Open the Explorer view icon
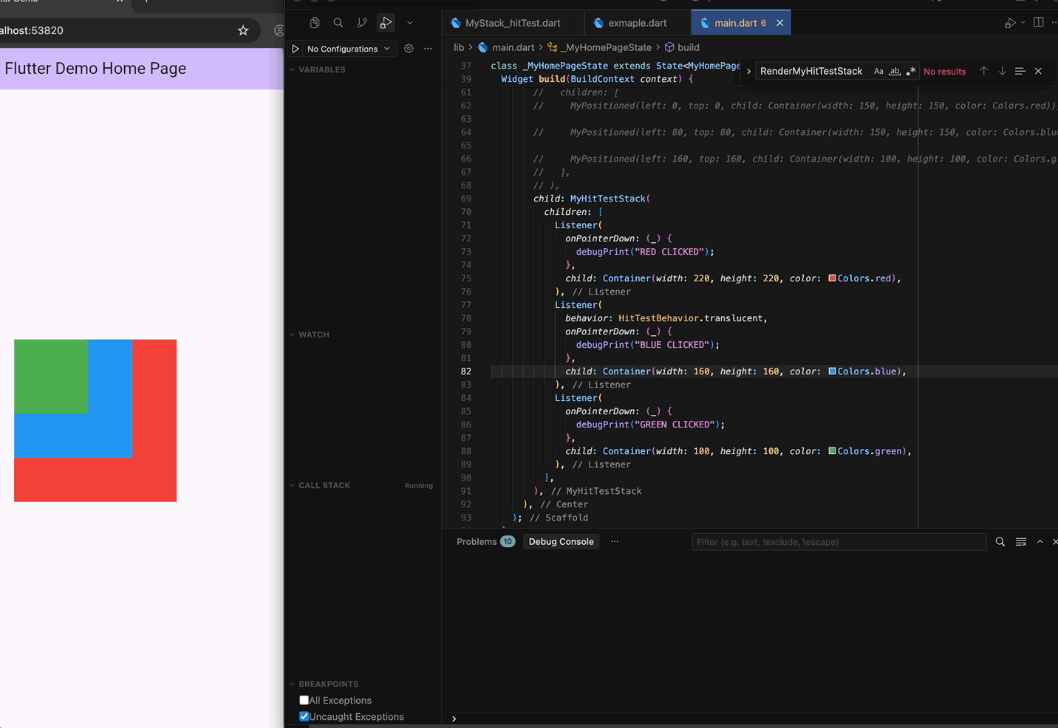The image size is (1058, 728). pyautogui.click(x=315, y=23)
